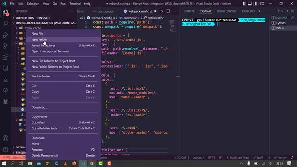Open terminal launch profile dropdown arrow
Viewport: 297px width, 167px height.
tap(282, 11)
